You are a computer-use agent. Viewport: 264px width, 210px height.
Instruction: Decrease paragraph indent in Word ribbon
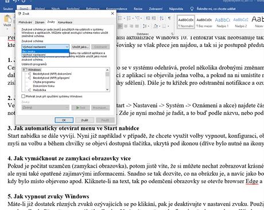[x=148, y=18]
